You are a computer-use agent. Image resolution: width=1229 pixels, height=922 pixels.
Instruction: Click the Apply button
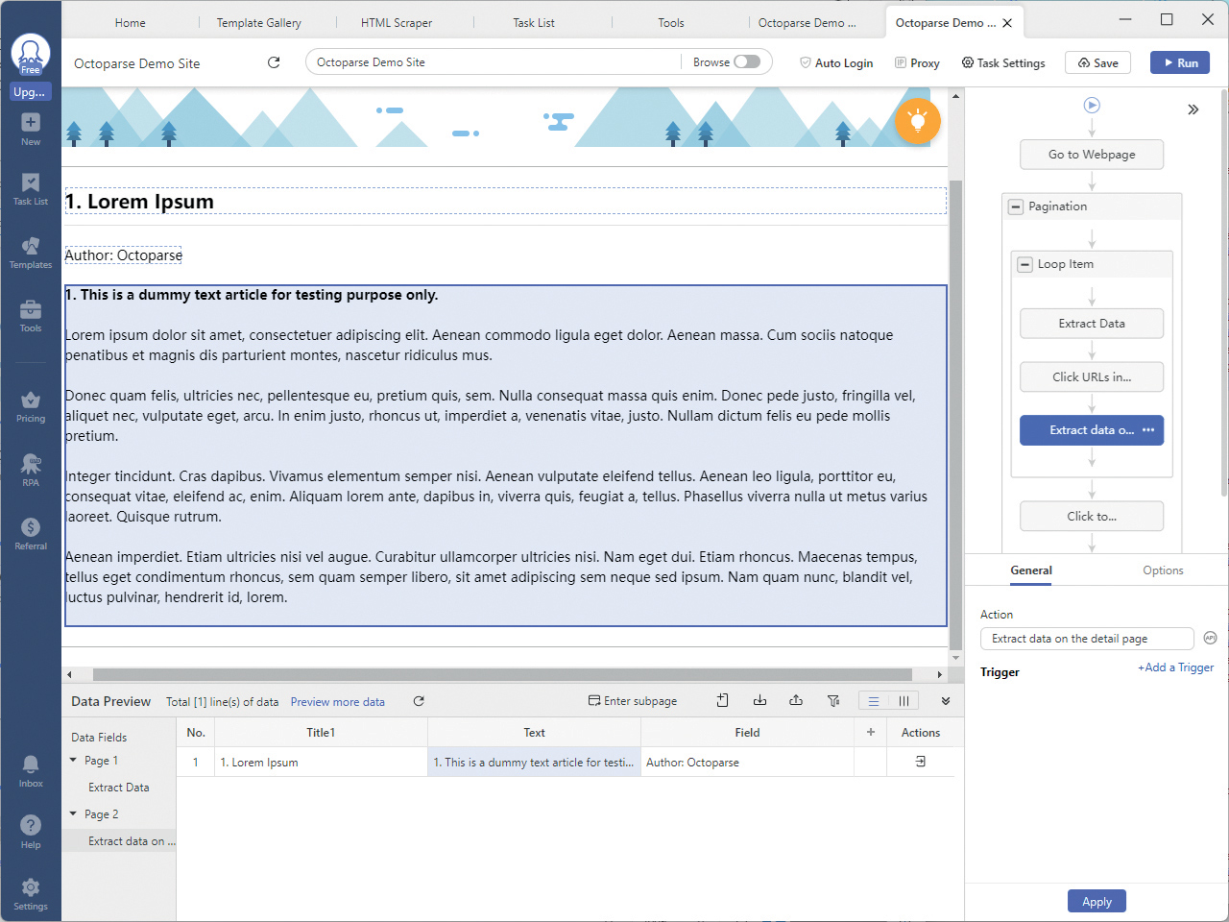coord(1096,901)
